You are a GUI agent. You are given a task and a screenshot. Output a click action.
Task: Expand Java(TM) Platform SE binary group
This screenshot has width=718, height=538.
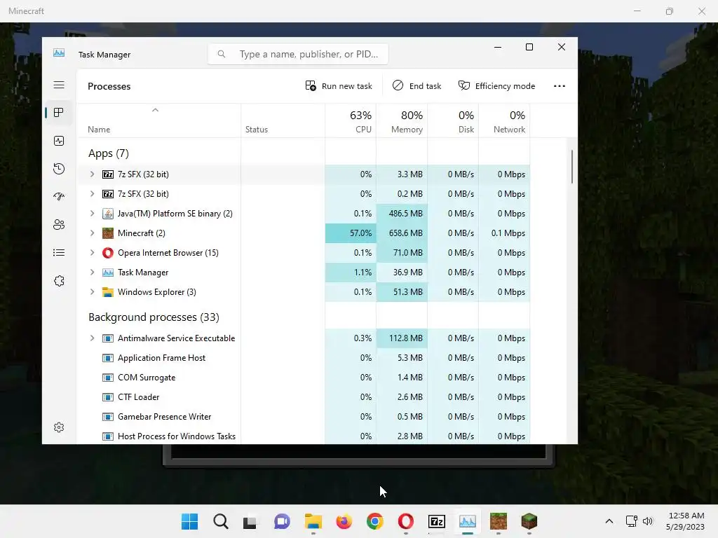92,214
